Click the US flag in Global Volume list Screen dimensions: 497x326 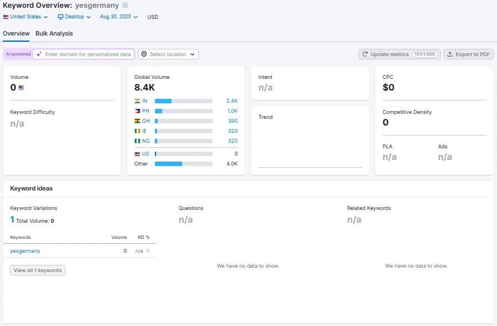137,154
